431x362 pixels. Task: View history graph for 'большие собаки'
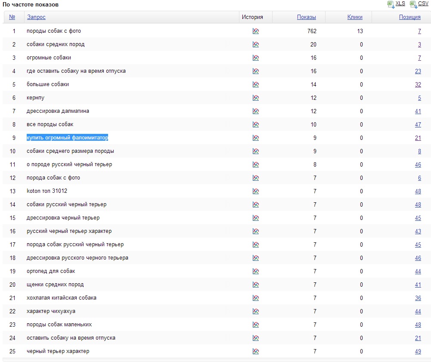tap(256, 84)
